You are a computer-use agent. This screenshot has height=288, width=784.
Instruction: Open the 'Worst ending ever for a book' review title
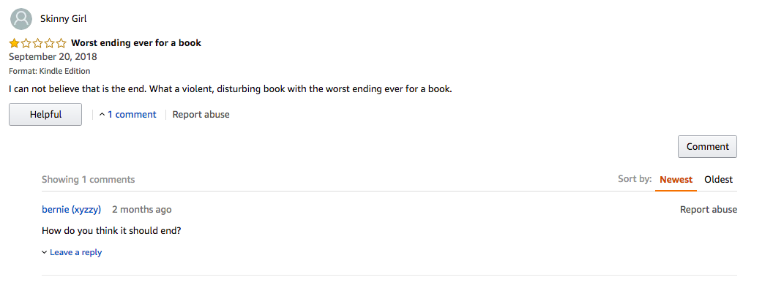coord(136,43)
